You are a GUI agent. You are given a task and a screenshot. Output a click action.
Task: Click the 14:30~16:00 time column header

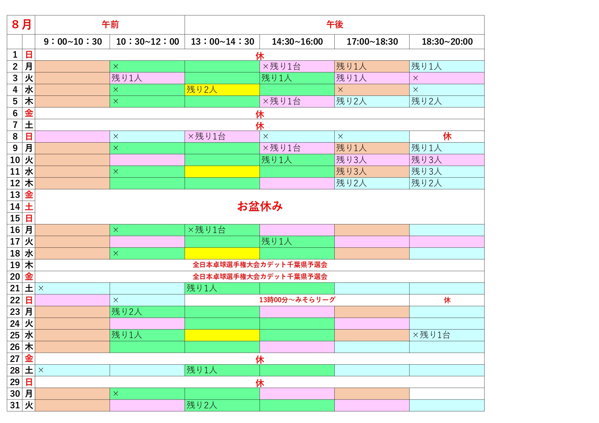point(297,42)
